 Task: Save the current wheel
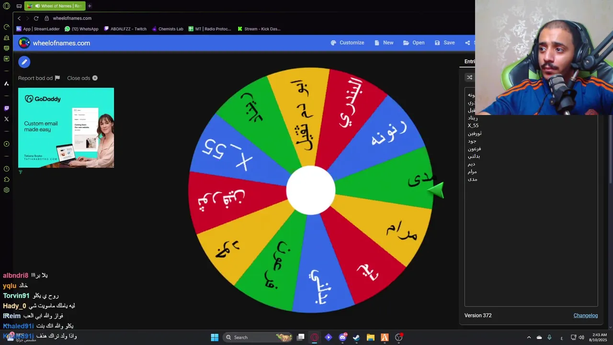444,43
